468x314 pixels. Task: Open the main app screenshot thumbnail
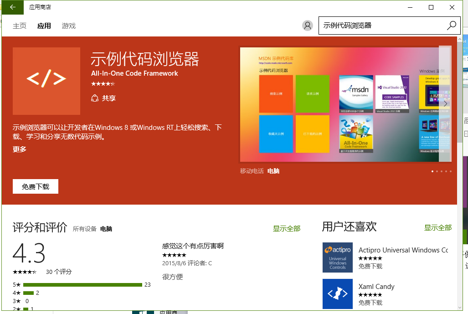pyautogui.click(x=345, y=104)
